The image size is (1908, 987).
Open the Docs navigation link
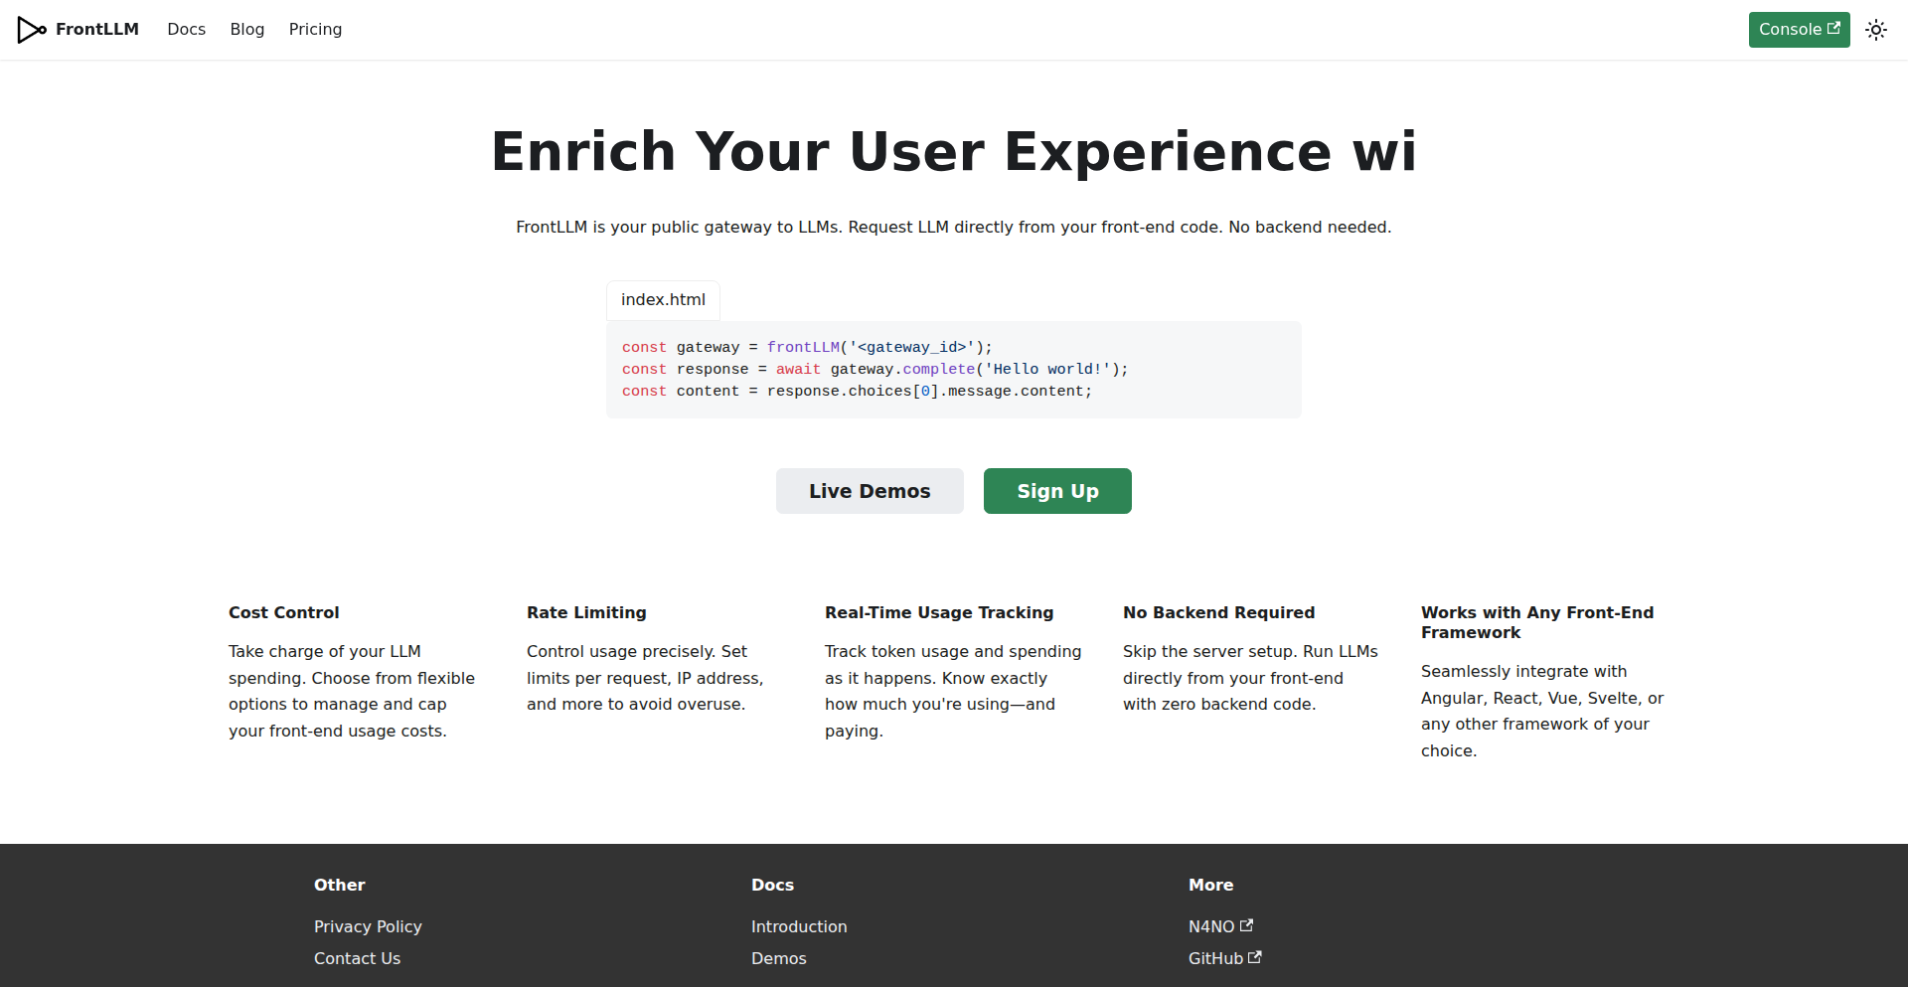(186, 30)
